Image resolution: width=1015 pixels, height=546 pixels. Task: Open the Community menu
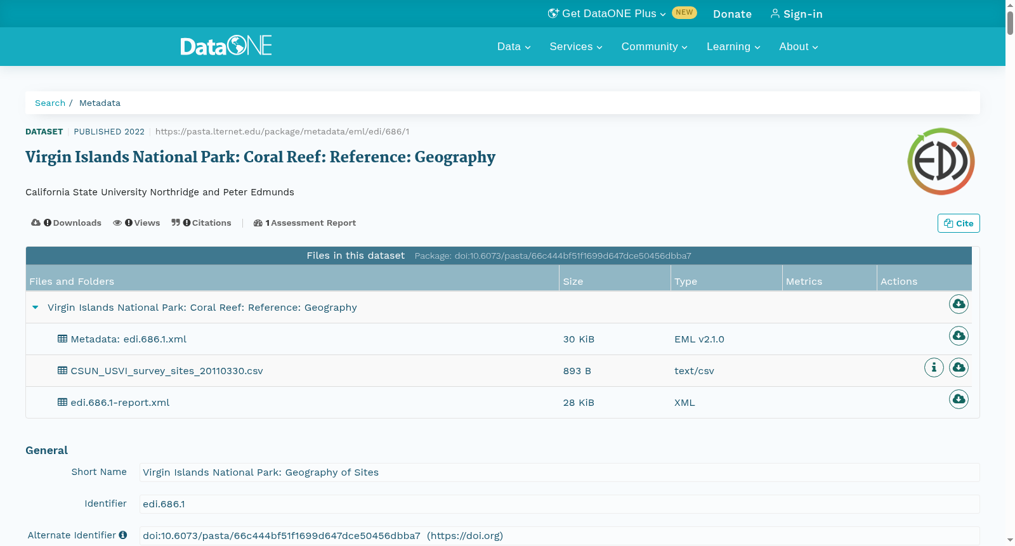[655, 47]
